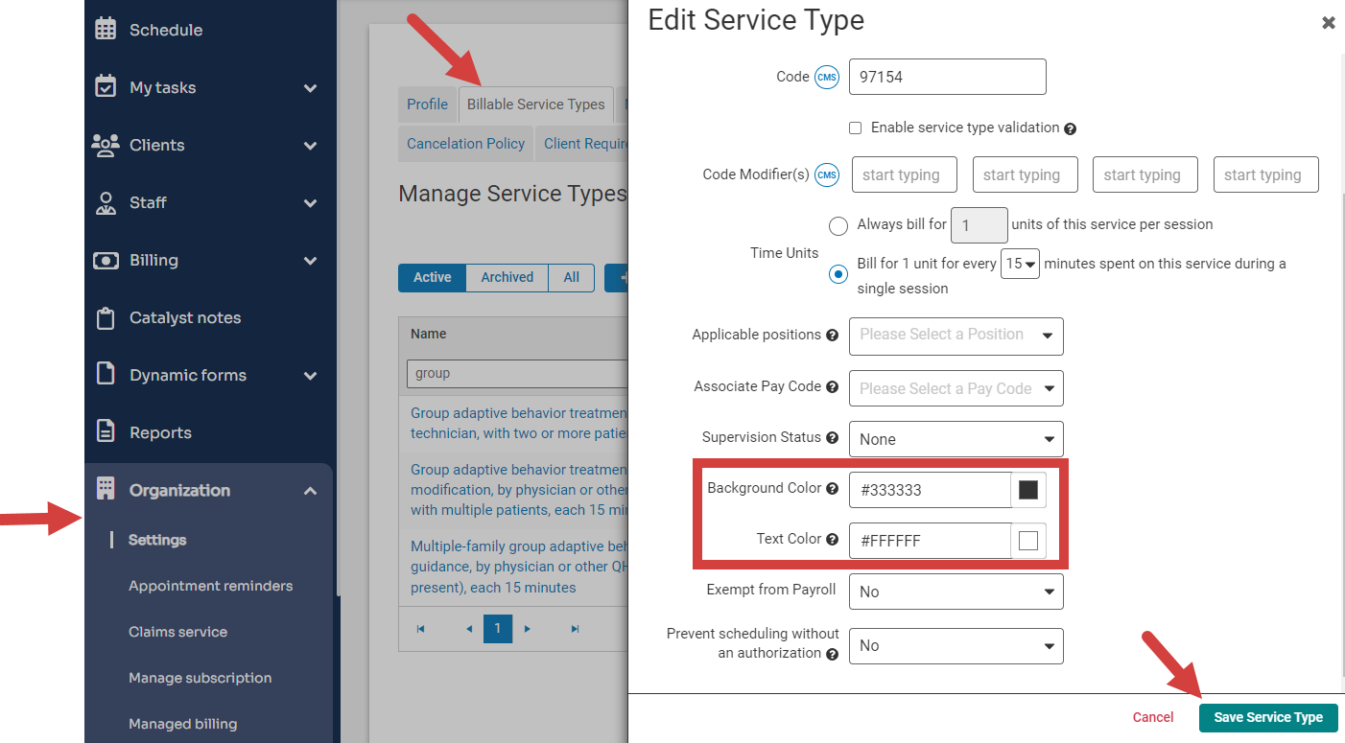
Task: Collapse the Organization section chevron
Action: click(x=310, y=490)
